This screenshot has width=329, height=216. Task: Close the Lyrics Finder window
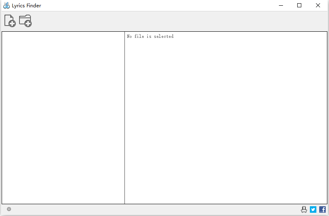[x=318, y=5]
